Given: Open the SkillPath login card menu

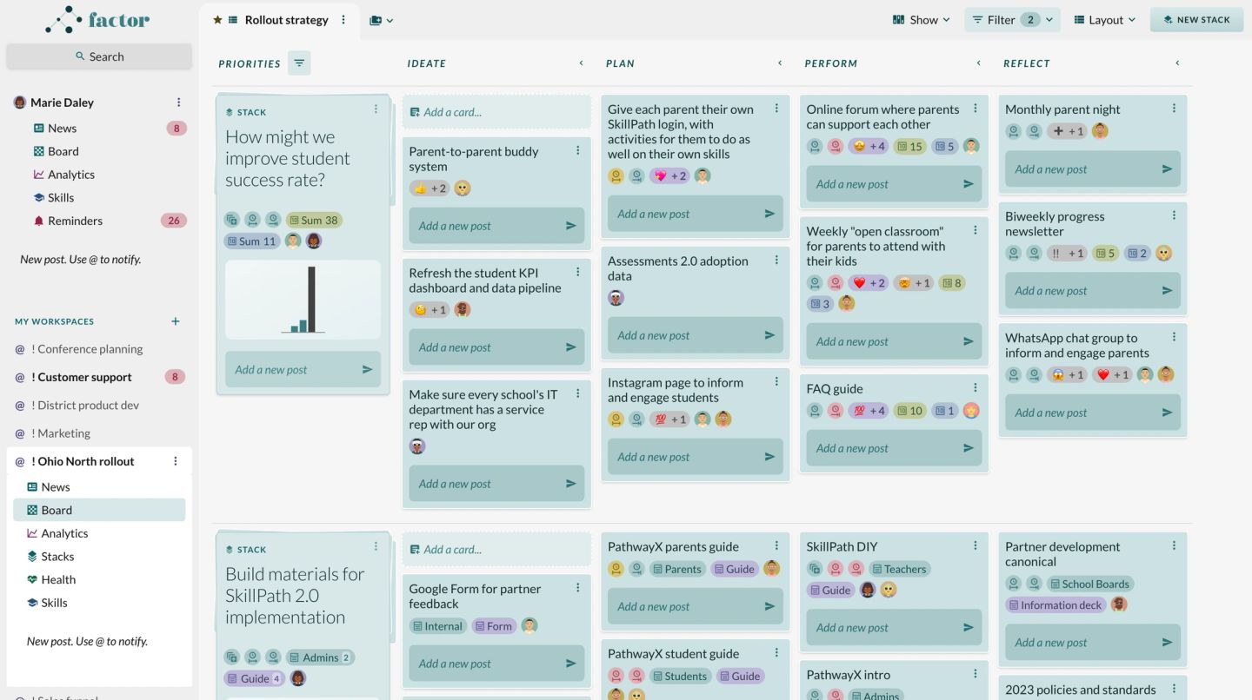Looking at the screenshot, I should click(x=776, y=109).
